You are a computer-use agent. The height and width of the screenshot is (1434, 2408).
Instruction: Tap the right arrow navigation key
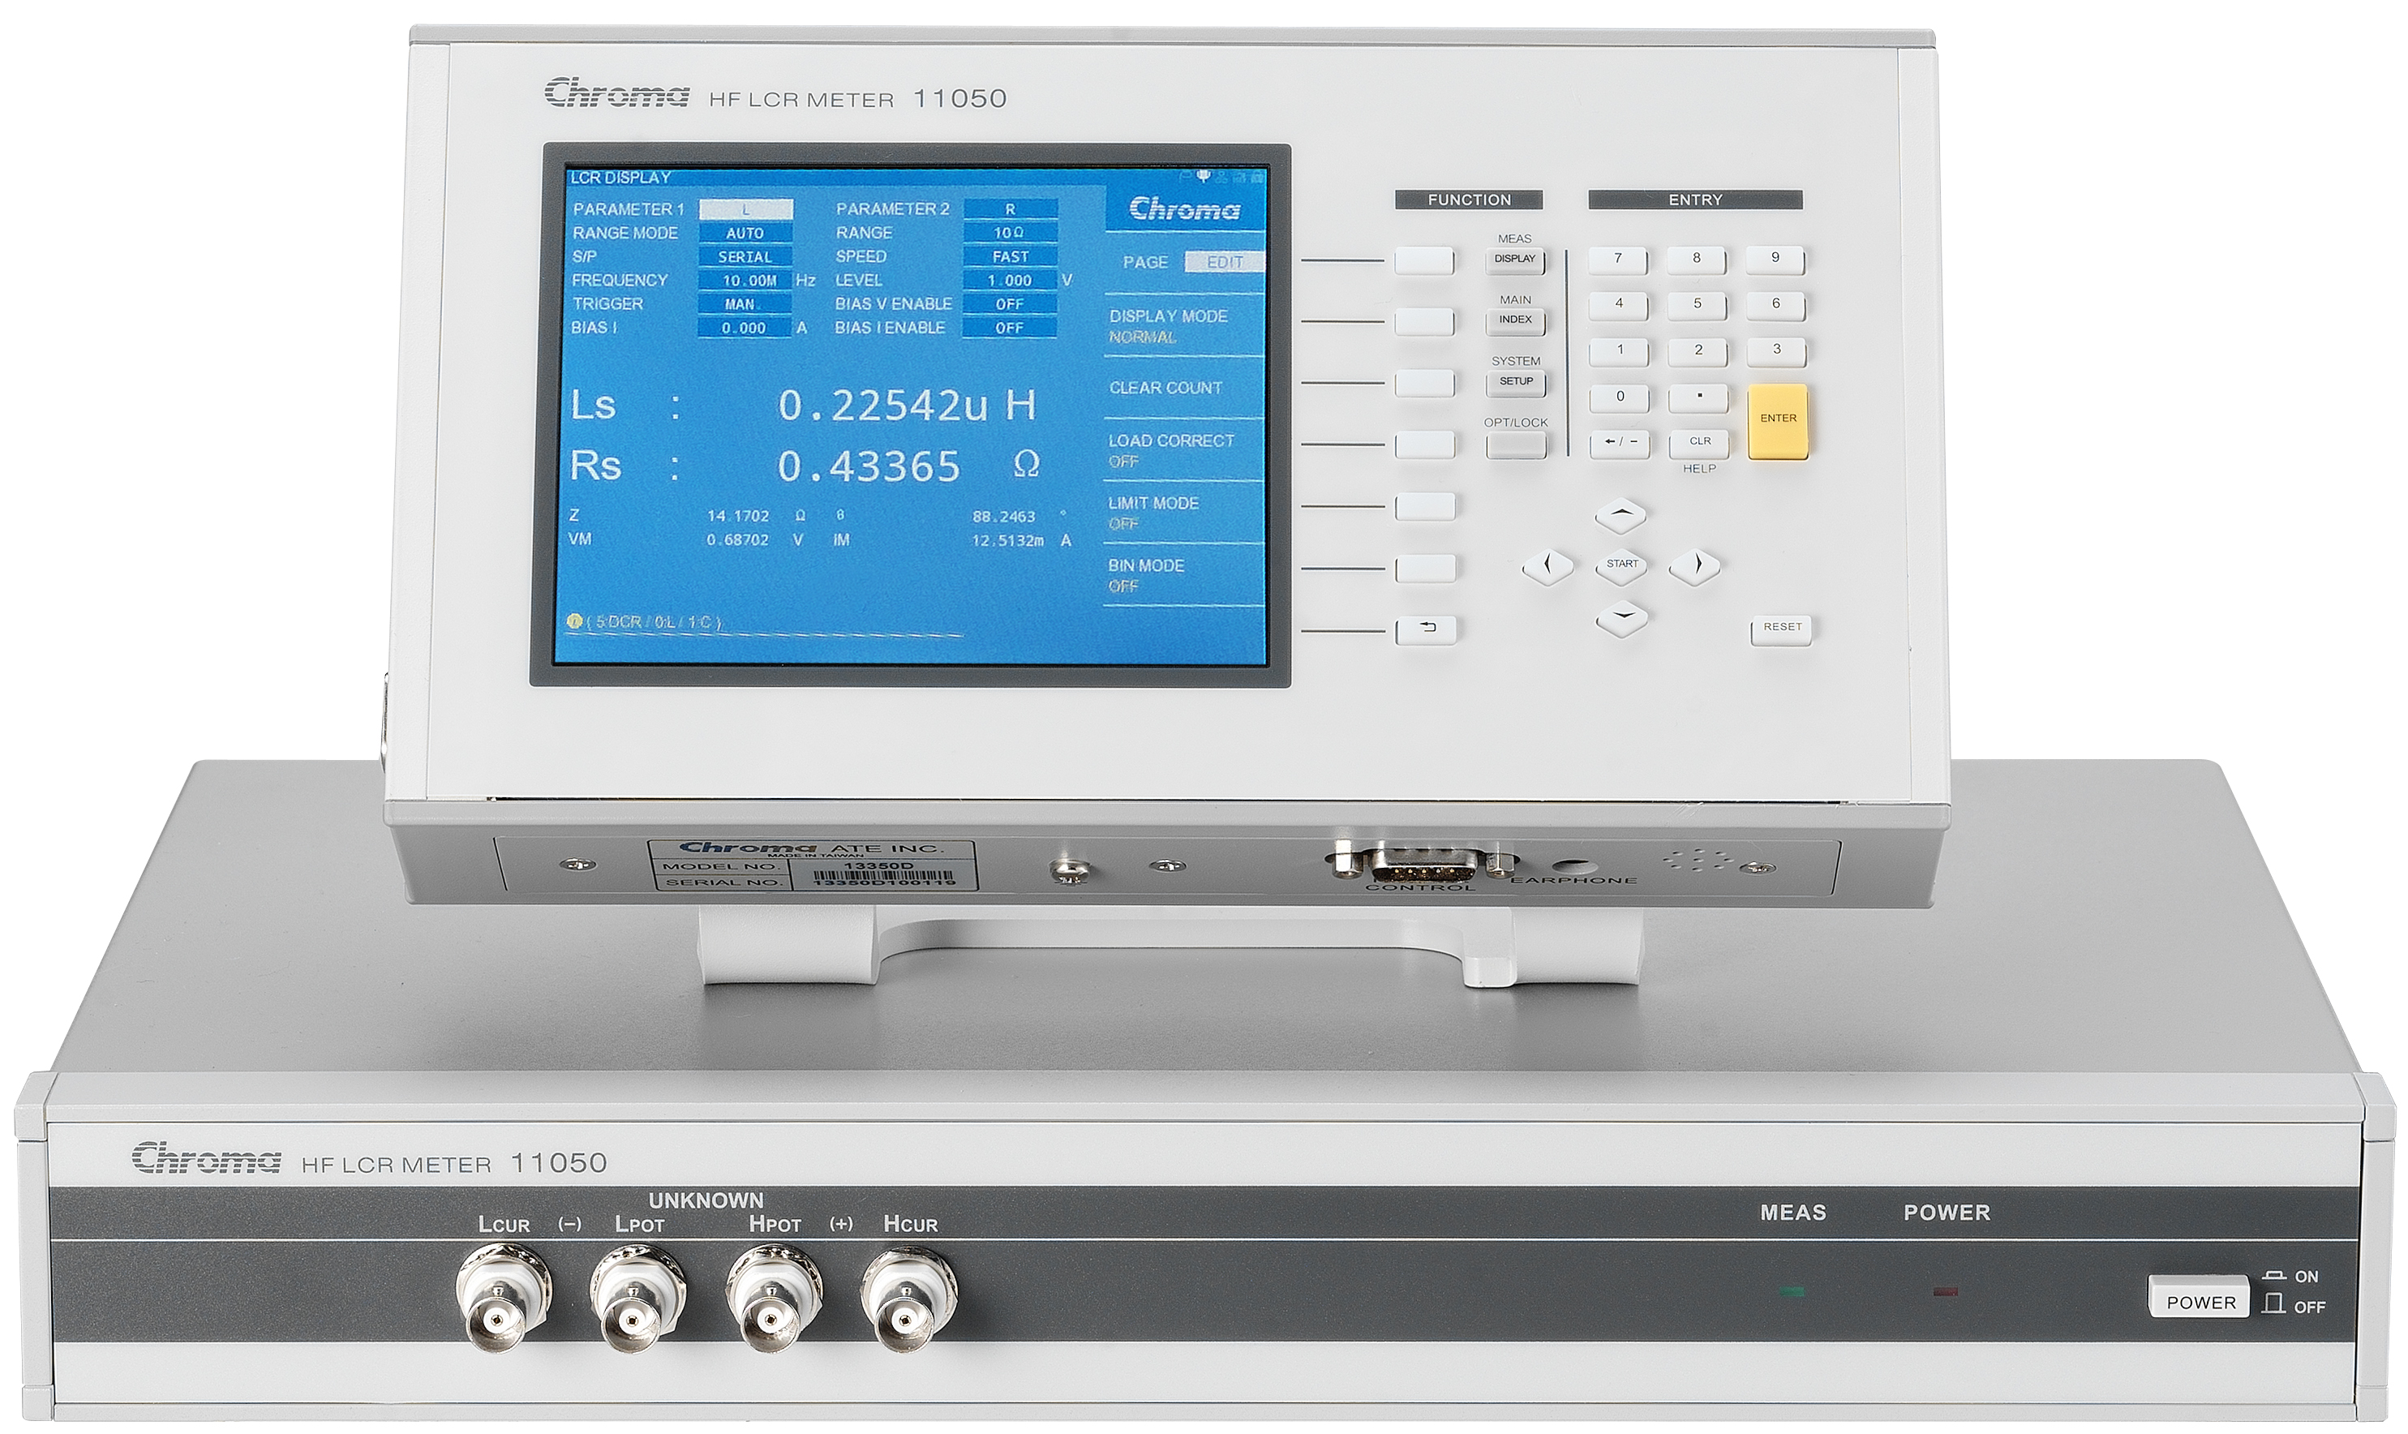coord(1695,566)
